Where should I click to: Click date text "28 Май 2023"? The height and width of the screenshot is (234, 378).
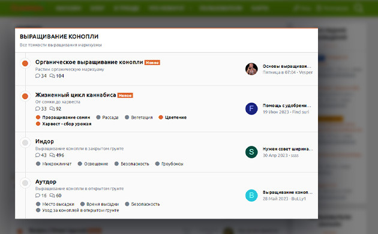pyautogui.click(x=275, y=199)
